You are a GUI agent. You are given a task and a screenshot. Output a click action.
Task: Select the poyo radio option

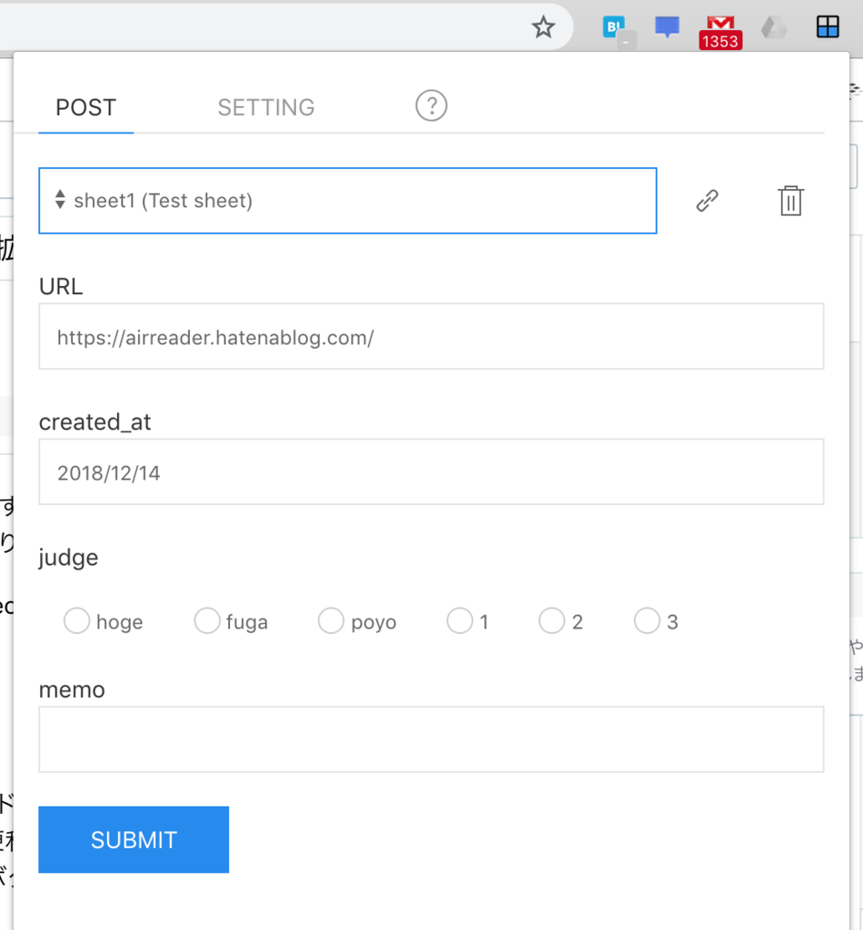pos(331,621)
